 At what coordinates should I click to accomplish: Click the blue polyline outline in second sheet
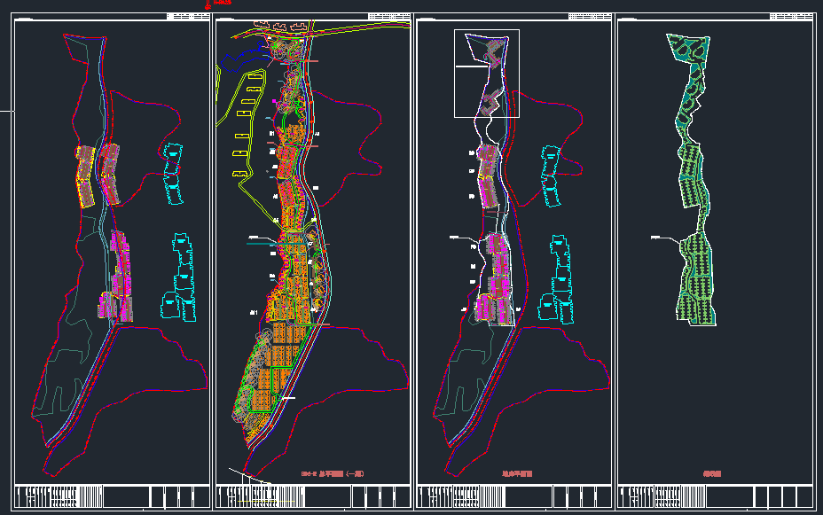pyautogui.click(x=235, y=58)
